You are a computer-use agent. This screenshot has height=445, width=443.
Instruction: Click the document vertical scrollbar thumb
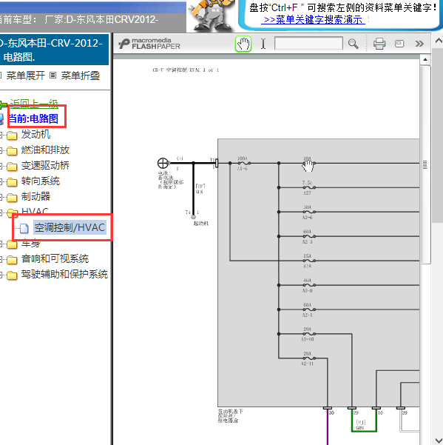point(425,164)
